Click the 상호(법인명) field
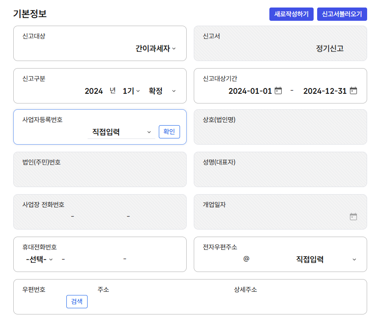Image resolution: width=372 pixels, height=318 pixels. coord(280,127)
